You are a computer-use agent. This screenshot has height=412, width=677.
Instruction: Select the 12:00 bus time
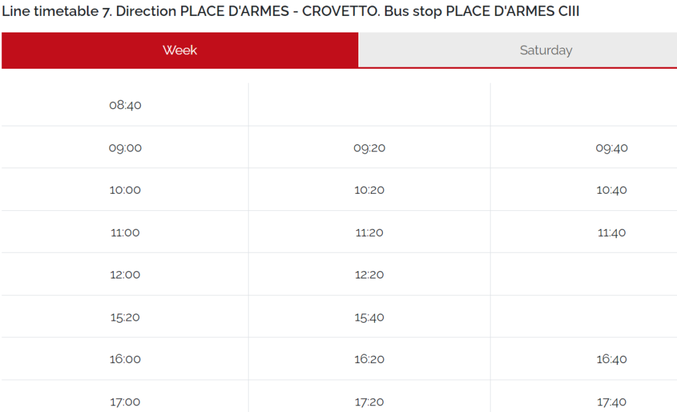[x=125, y=274]
